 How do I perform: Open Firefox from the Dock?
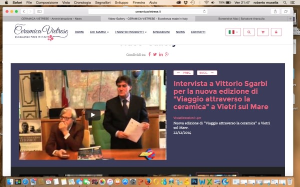148,182
